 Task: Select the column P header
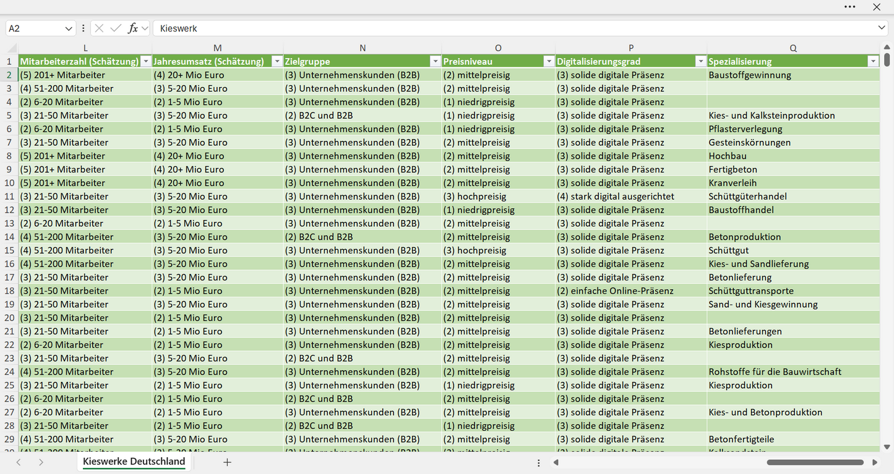(x=631, y=48)
